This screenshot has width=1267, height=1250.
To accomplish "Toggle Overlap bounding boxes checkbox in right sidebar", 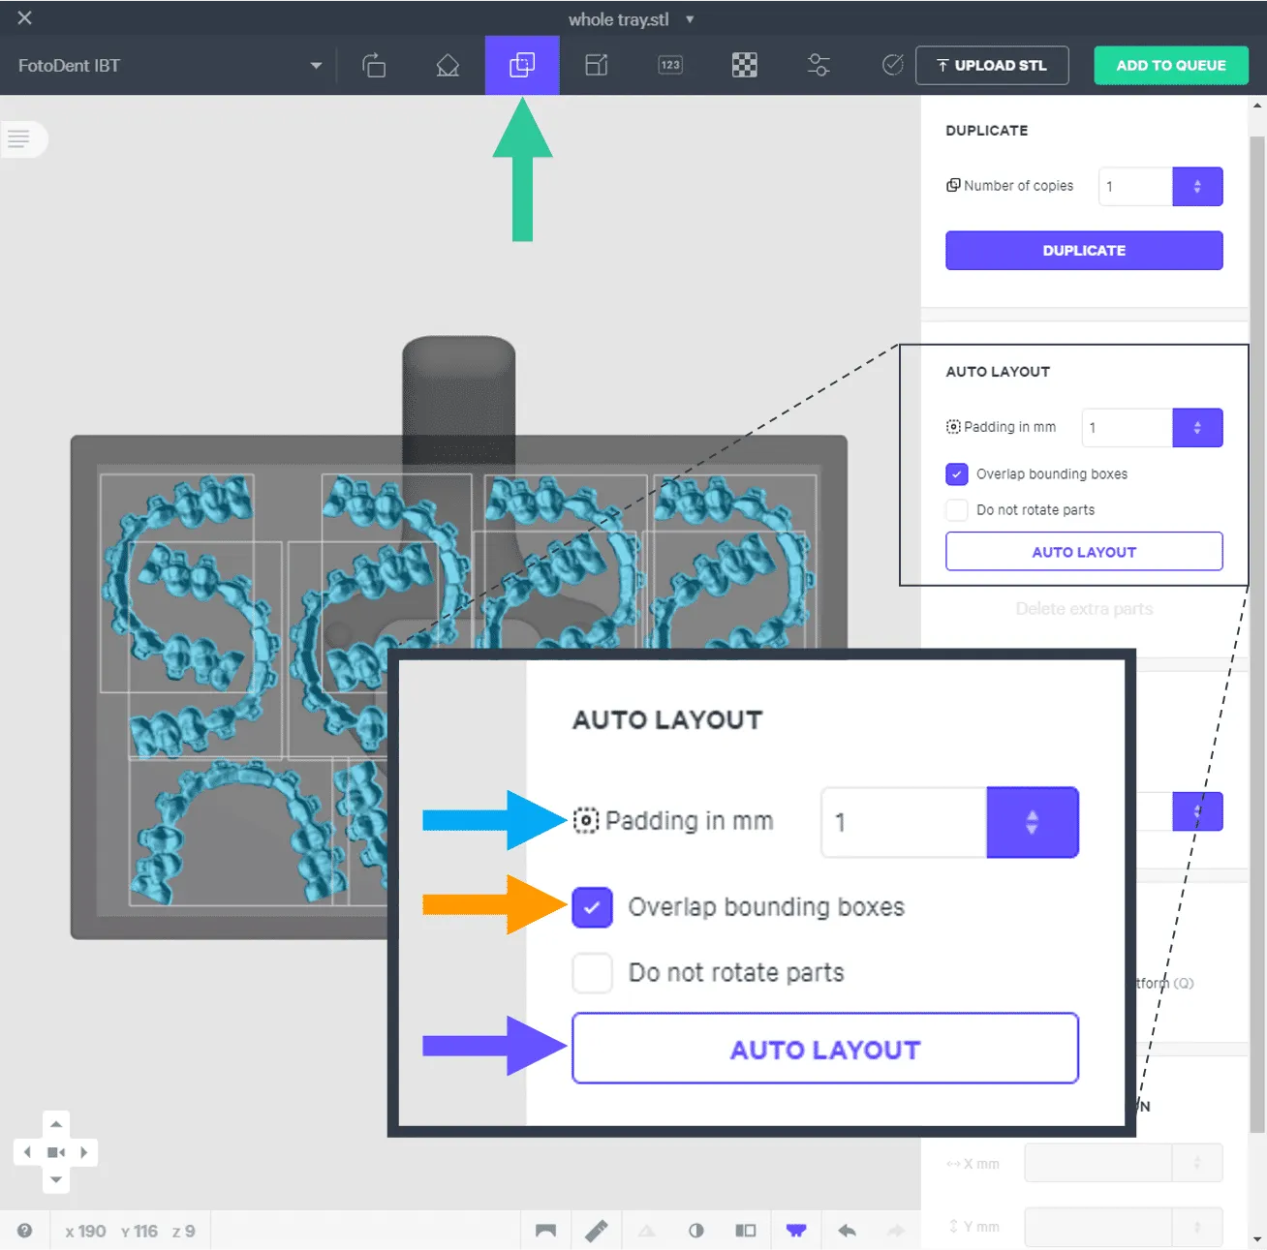I will tap(957, 474).
